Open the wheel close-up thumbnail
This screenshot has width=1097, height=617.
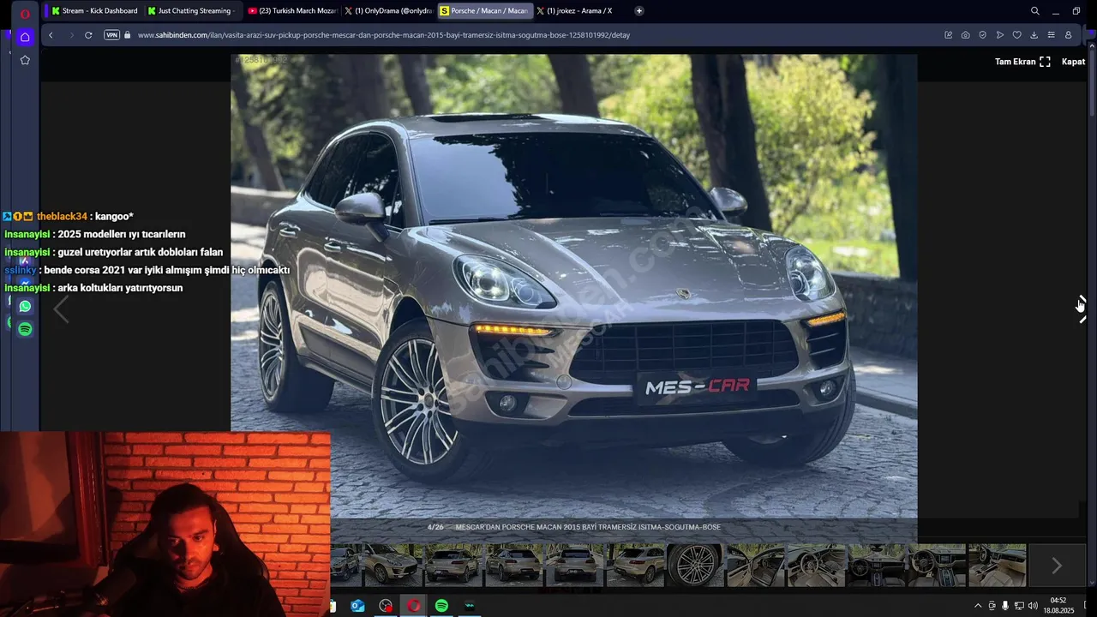coord(695,565)
